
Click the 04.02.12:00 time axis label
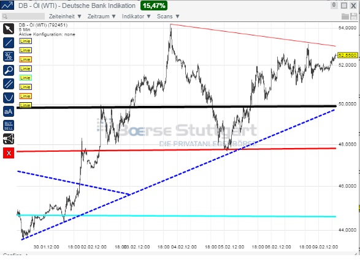pyautogui.click(x=184, y=247)
